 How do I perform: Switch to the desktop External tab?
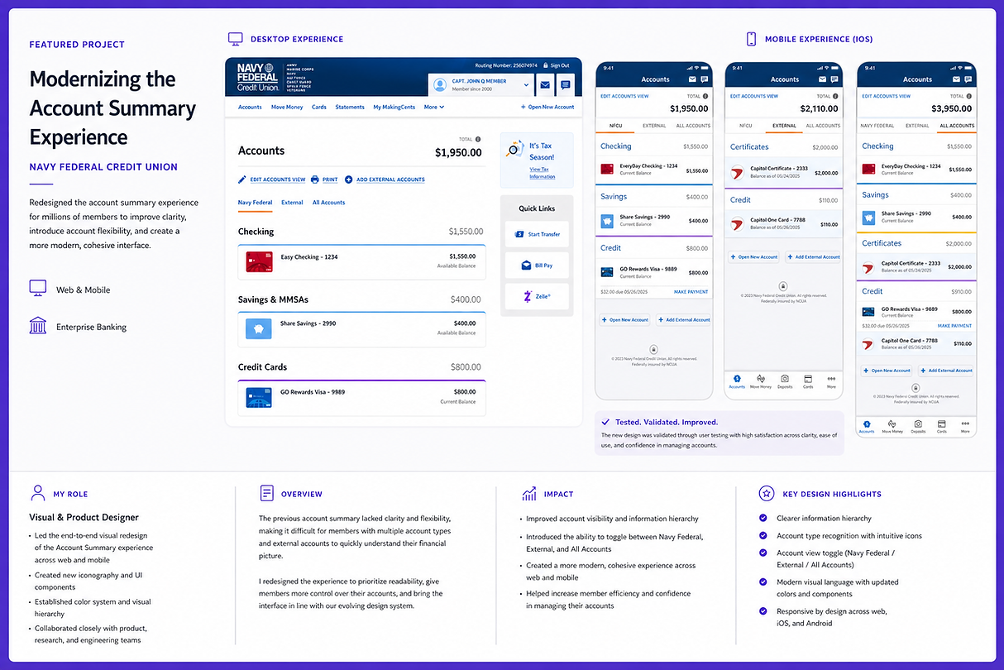click(x=292, y=203)
